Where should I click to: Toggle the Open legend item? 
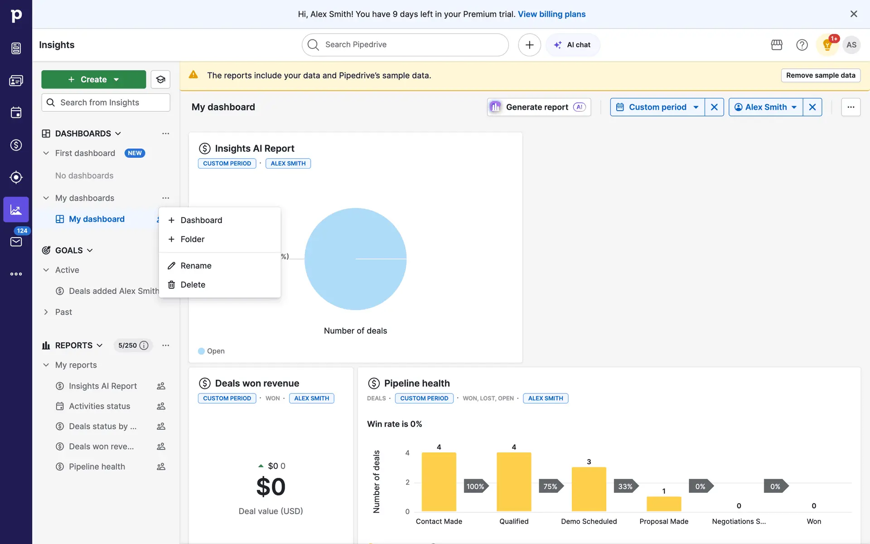coord(211,351)
